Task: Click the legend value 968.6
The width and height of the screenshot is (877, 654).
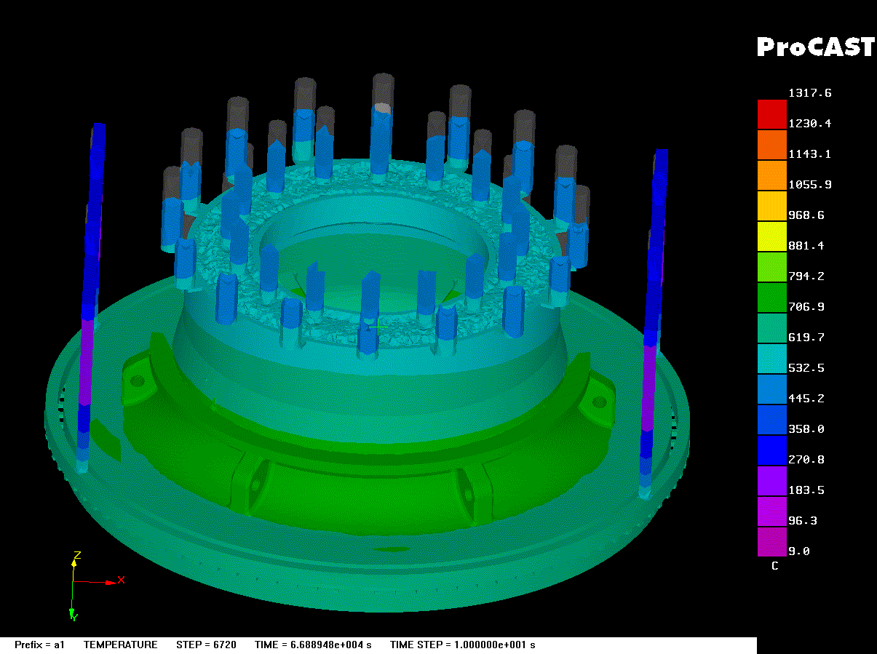Action: click(806, 215)
